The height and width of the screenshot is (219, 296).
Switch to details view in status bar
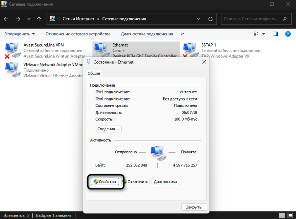tap(282, 215)
